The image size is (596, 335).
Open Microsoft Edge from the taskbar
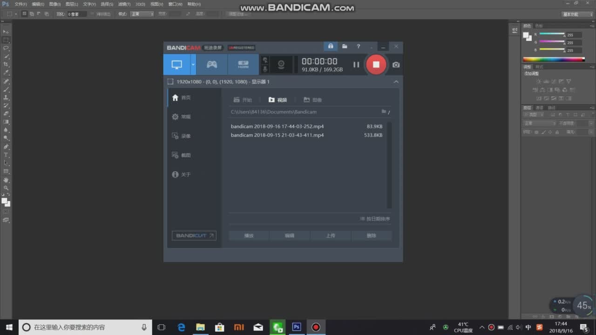pos(181,327)
